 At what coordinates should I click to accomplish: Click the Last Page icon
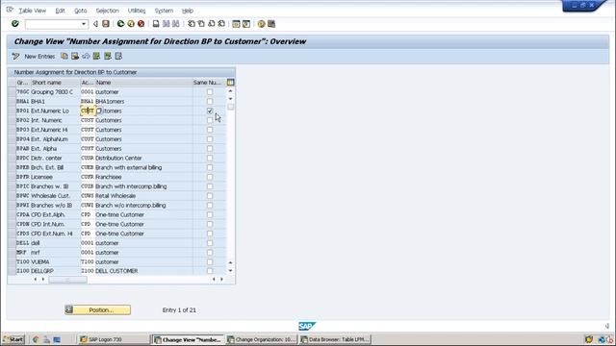click(221, 24)
